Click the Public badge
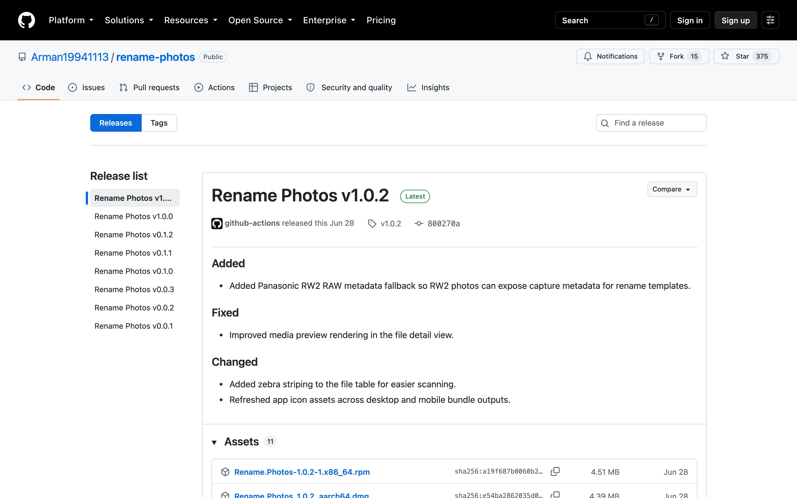This screenshot has height=498, width=797. [x=213, y=57]
